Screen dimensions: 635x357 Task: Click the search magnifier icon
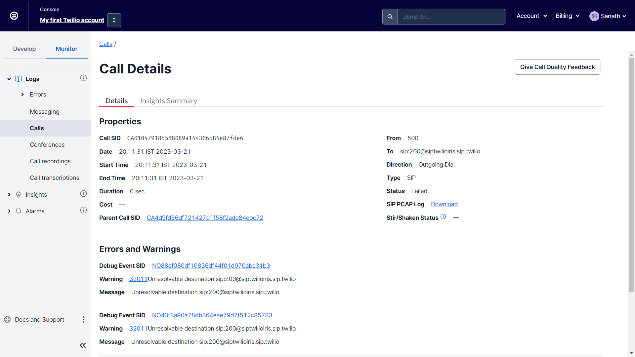pyautogui.click(x=390, y=17)
